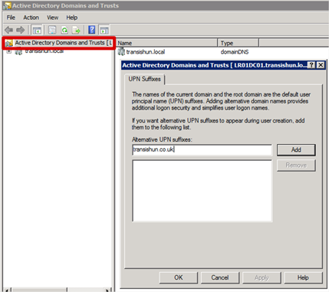Close the UPN suffixes dialog with X
The height and width of the screenshot is (292, 329).
click(x=321, y=65)
